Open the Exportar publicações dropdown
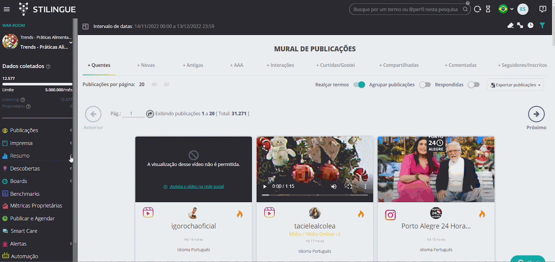The height and width of the screenshot is (262, 555). [x=515, y=85]
